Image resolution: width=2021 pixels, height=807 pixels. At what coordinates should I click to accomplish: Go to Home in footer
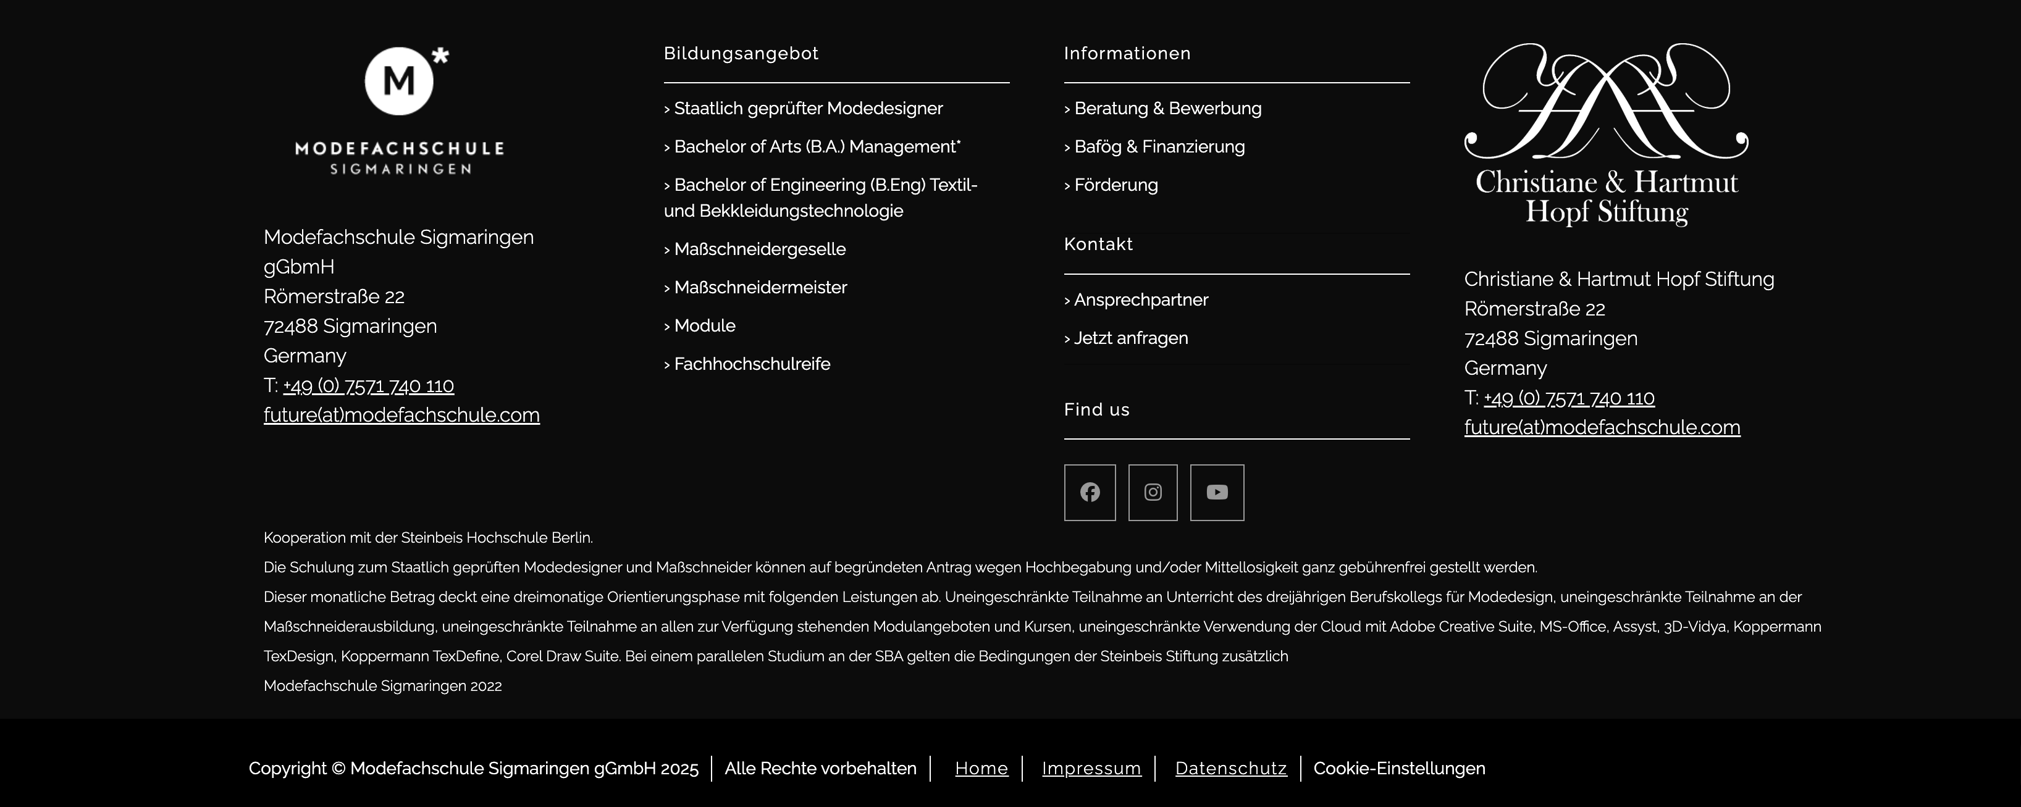(x=981, y=769)
